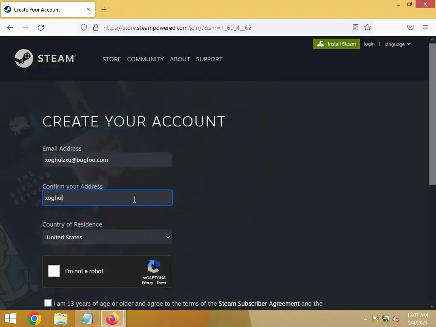The height and width of the screenshot is (327, 436).
Task: Go to the ABOUT page
Action: point(180,59)
